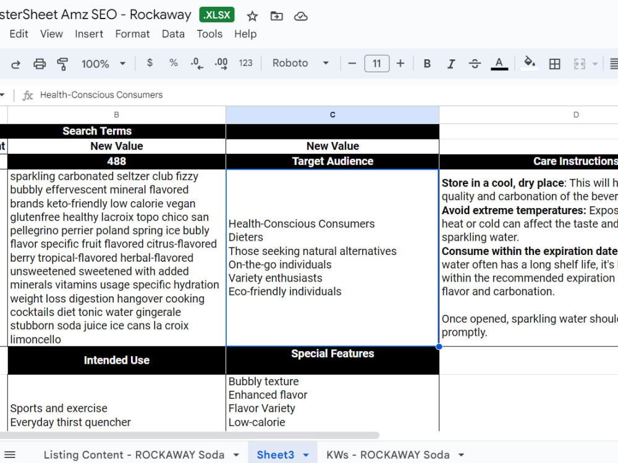Click the font size field showing 11
Viewport: 618px width, 463px height.
coord(377,64)
